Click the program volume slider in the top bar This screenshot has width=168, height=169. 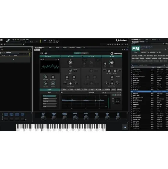[16, 42]
